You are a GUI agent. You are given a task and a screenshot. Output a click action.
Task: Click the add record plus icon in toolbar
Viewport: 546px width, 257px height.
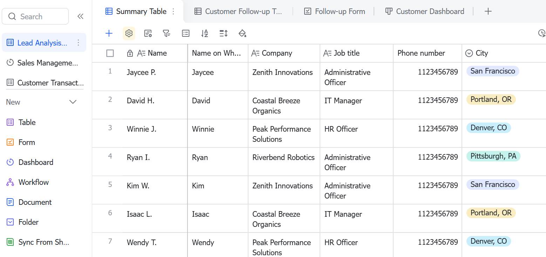[x=109, y=33]
